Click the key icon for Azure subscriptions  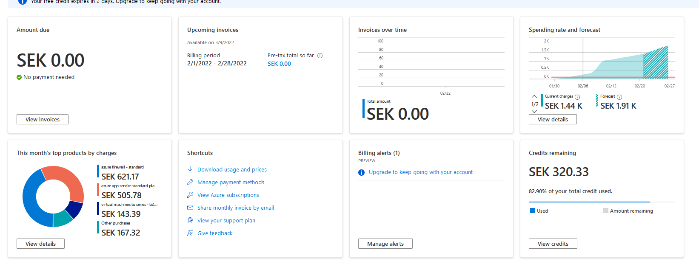pyautogui.click(x=190, y=195)
